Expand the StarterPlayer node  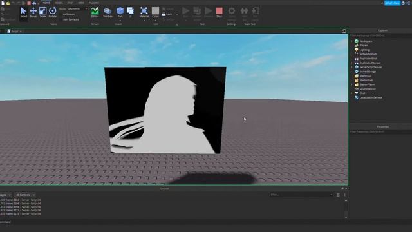click(x=352, y=84)
